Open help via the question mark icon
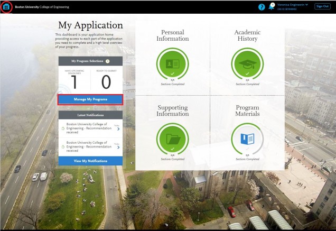 pyautogui.click(x=262, y=7)
